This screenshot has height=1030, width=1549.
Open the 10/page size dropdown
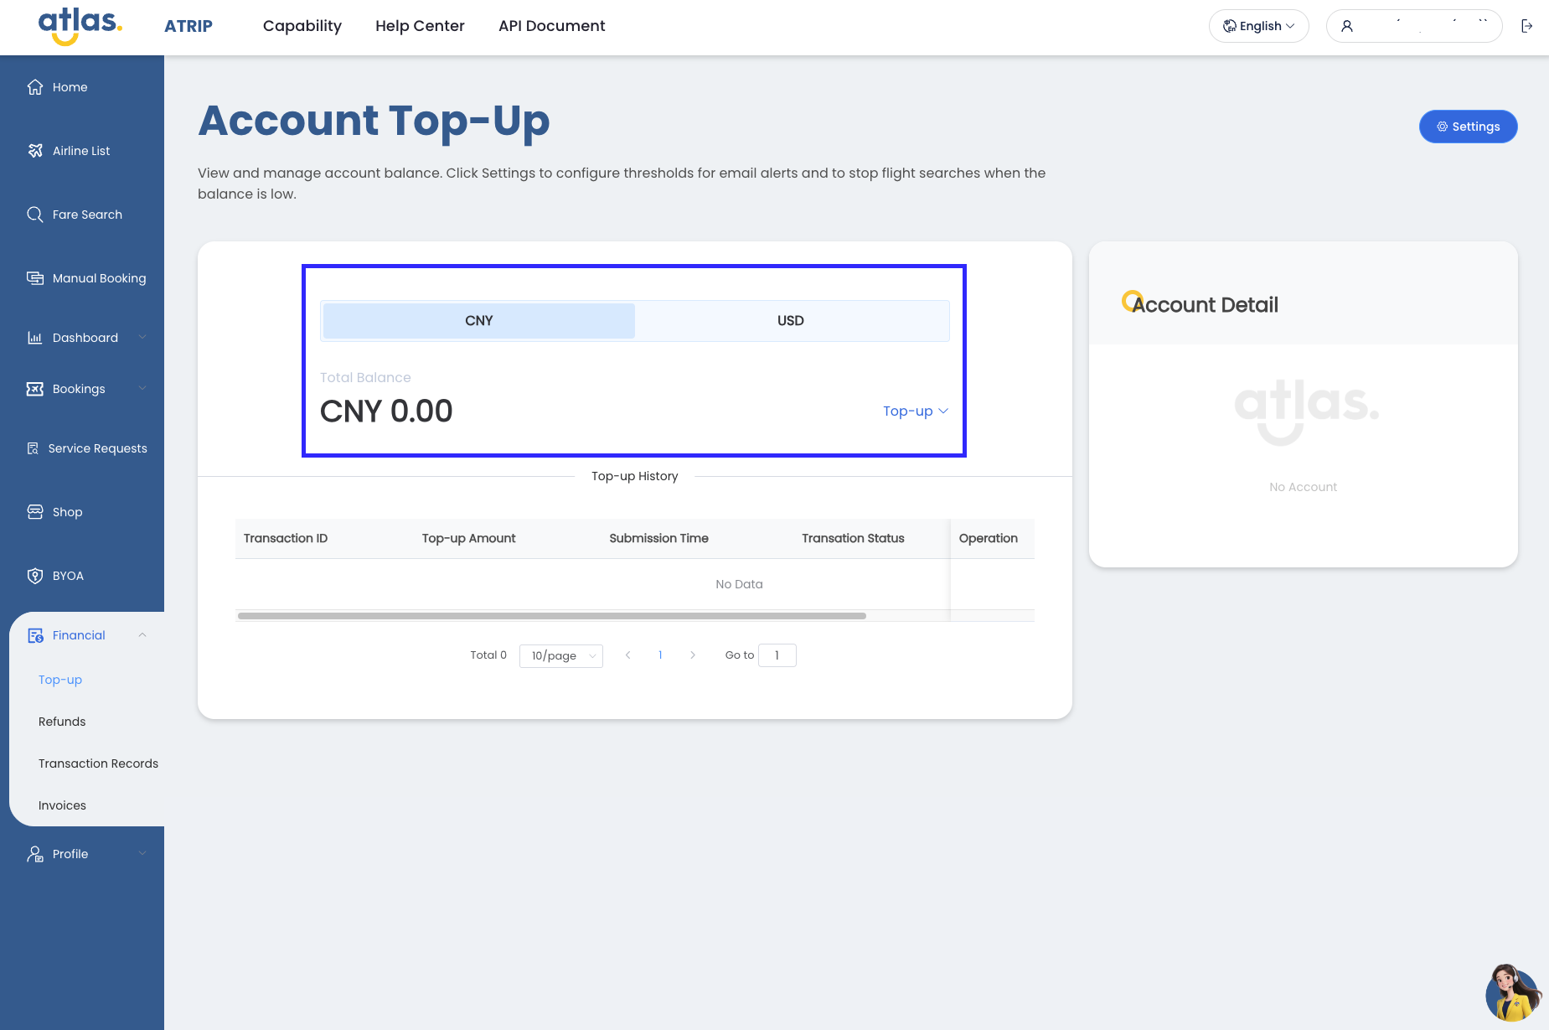tap(561, 655)
